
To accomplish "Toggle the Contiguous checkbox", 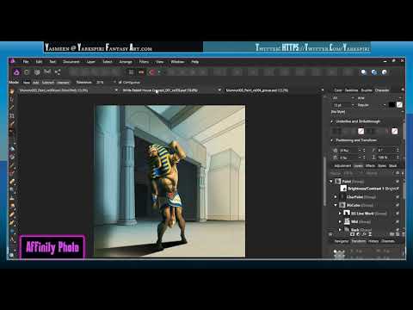I will pyautogui.click(x=120, y=83).
